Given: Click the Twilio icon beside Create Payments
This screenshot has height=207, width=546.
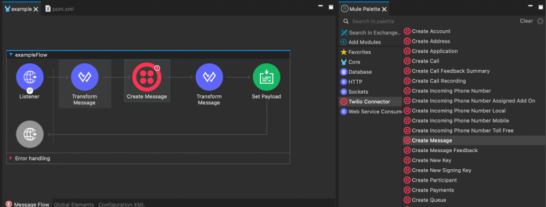Looking at the screenshot, I should (x=407, y=191).
